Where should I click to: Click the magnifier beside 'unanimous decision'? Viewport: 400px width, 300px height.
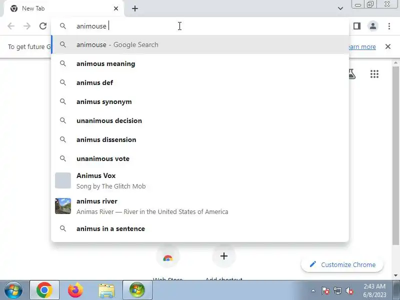pyautogui.click(x=63, y=120)
